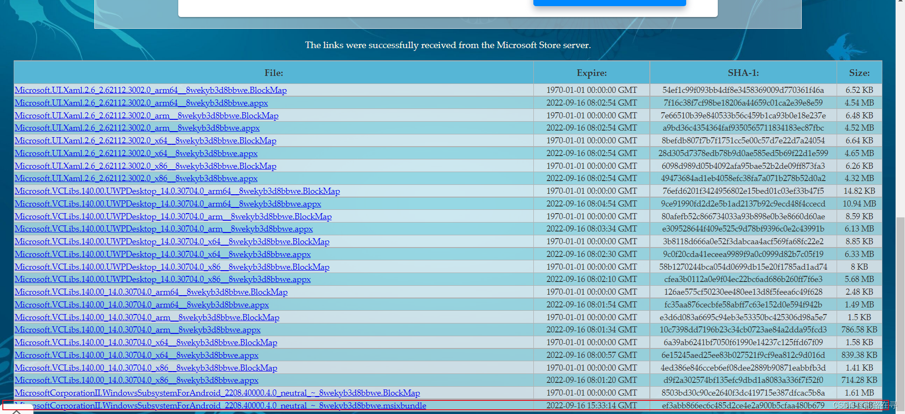Viewport: 905px width, 414px height.
Task: Select the 839.38 KB size cell
Action: pyautogui.click(x=859, y=355)
